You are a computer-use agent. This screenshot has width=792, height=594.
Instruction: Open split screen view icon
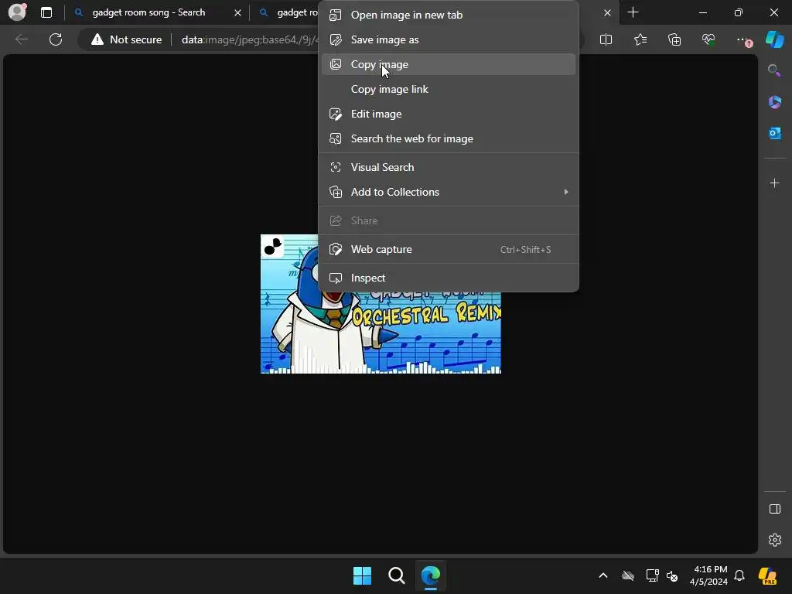pos(606,39)
